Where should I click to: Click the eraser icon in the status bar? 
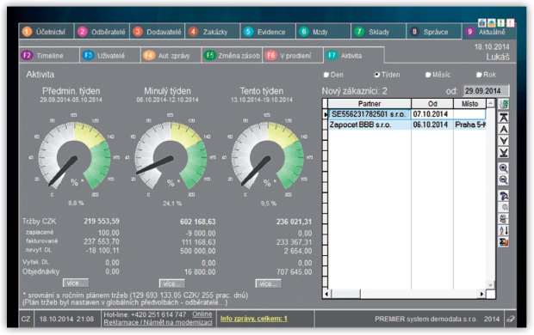[510, 319]
